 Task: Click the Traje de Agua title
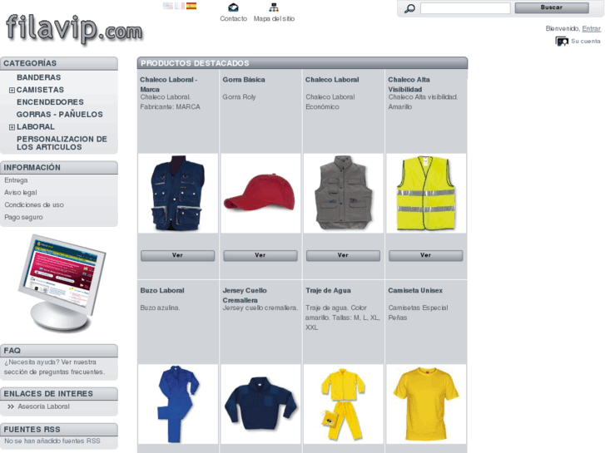tap(328, 291)
